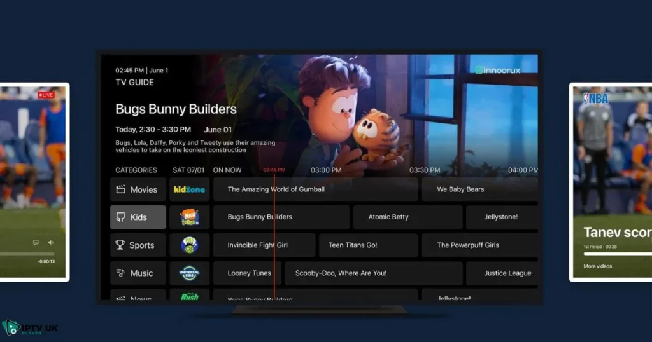Mute the left video with speaker icon

[x=51, y=242]
